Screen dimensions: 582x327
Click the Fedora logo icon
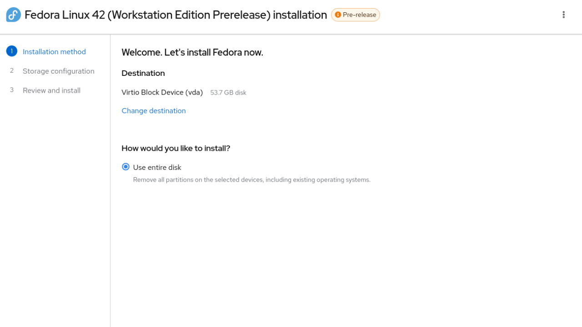pos(13,15)
